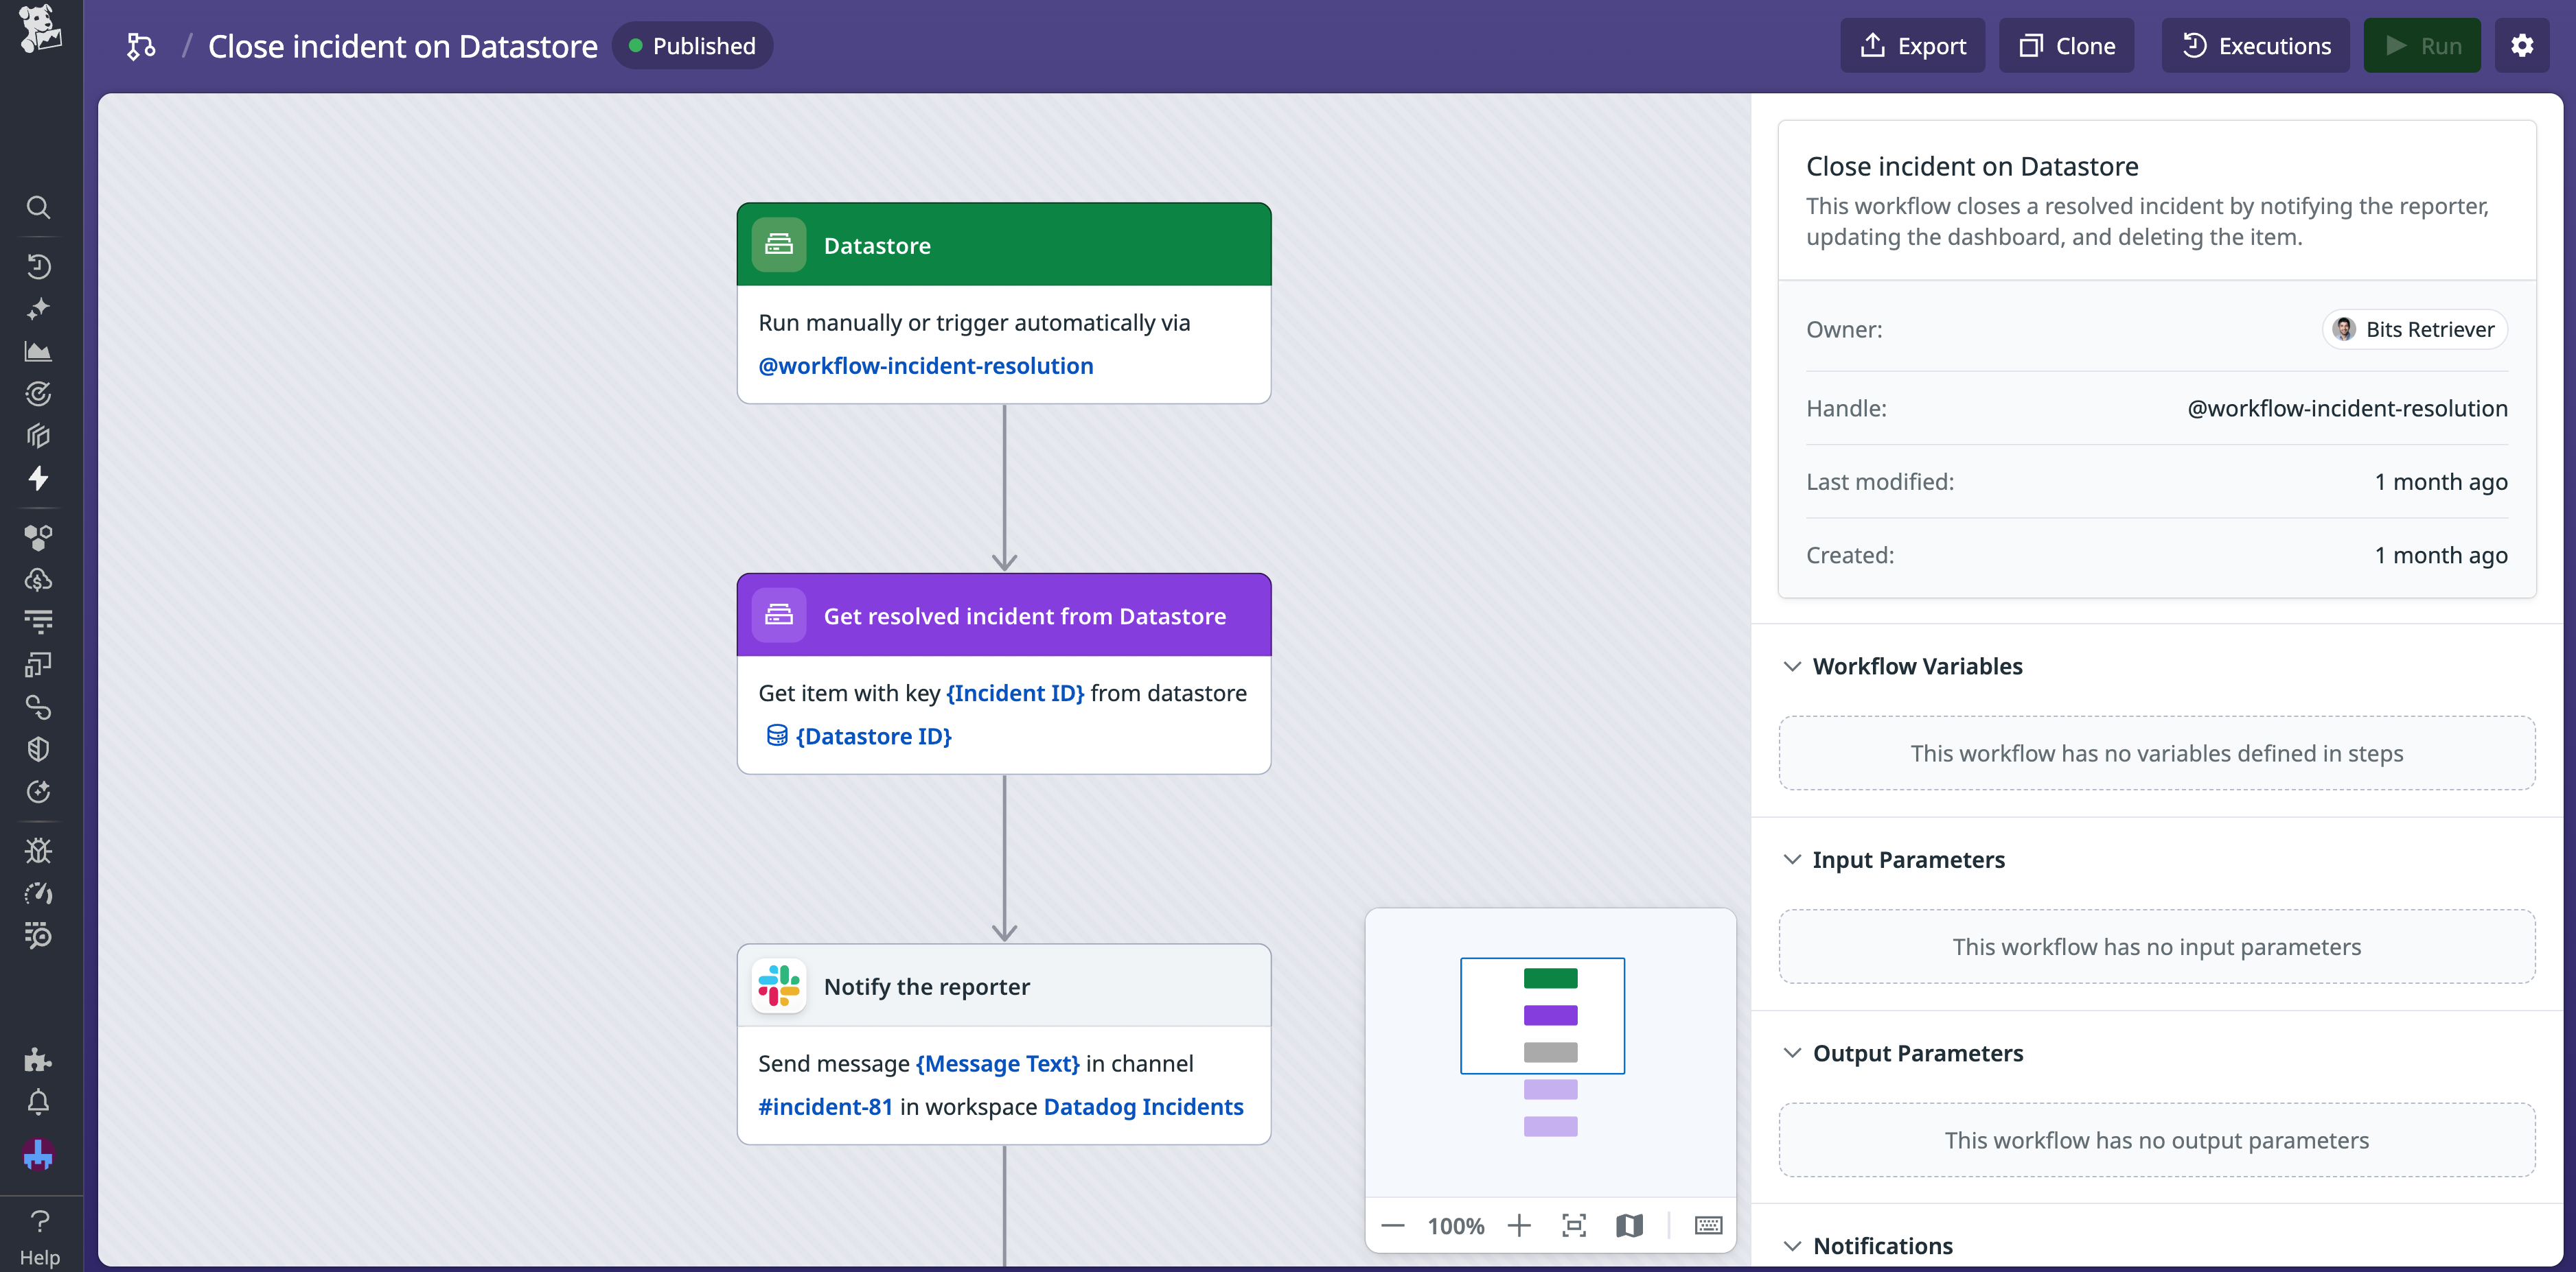Open Error Tracking with the bug icon
The image size is (2576, 1272).
coord(39,850)
